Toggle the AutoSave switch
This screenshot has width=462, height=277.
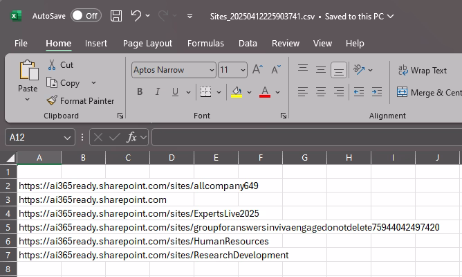tap(86, 16)
